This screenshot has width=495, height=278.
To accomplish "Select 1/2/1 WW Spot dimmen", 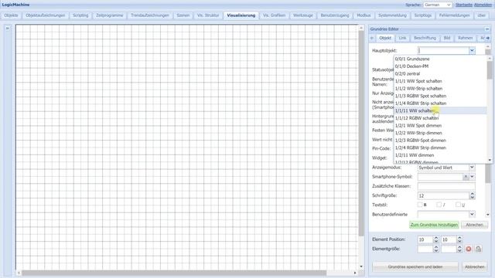I will point(440,126).
